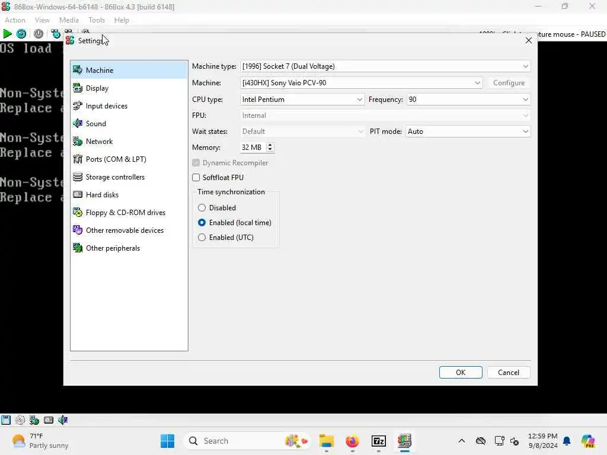Open the Display settings category
Viewport: 607px width, 455px height.
point(129,88)
